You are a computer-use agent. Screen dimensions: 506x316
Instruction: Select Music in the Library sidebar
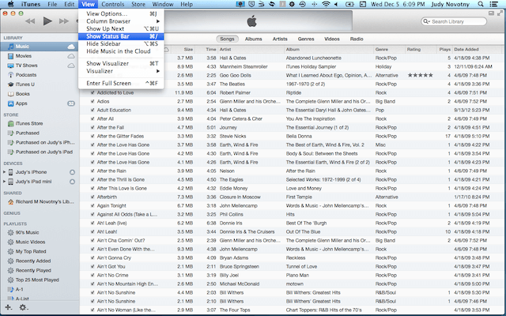coord(40,47)
